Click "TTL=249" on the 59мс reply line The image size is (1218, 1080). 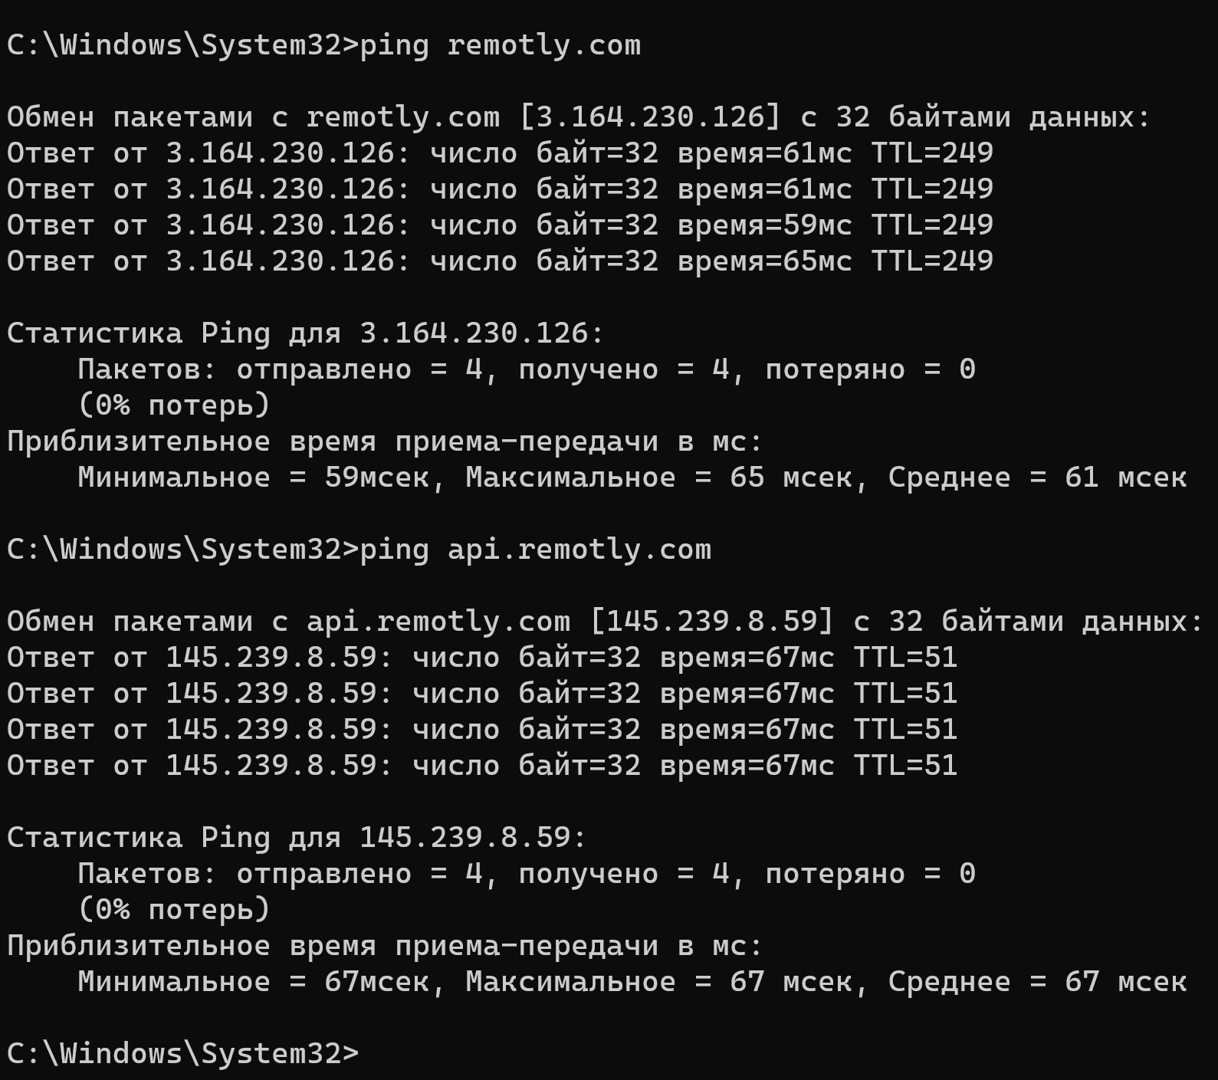(x=932, y=225)
